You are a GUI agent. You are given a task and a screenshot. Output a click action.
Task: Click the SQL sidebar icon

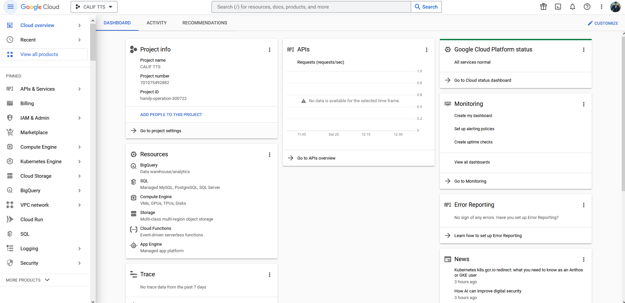[10, 234]
